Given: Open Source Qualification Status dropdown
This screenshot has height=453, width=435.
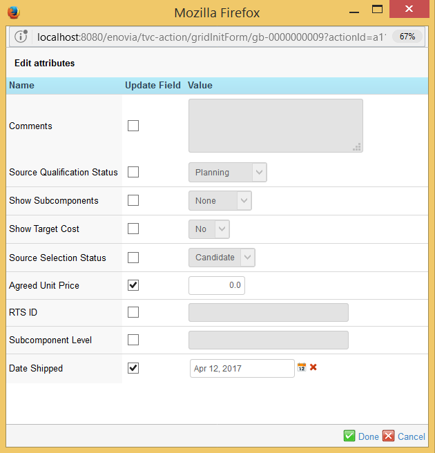Looking at the screenshot, I should click(227, 173).
